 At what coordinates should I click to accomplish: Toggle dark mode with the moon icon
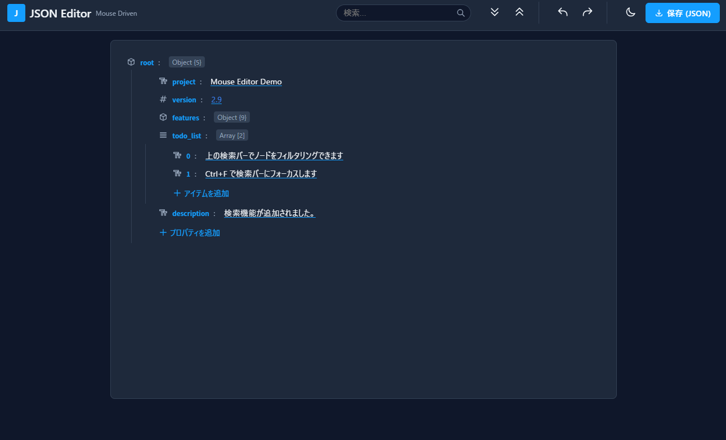tap(630, 12)
